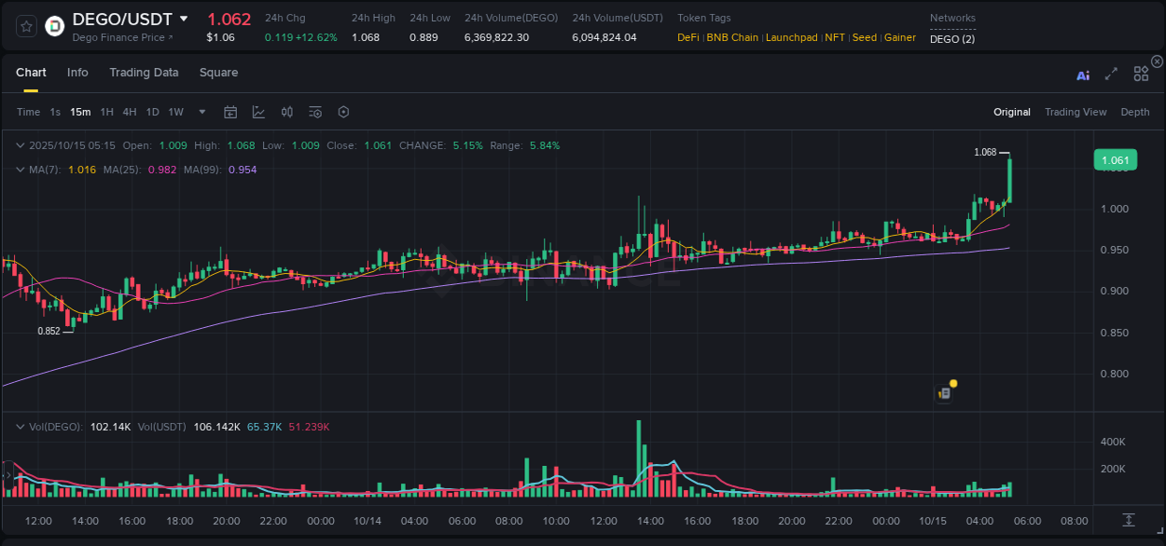Image resolution: width=1166 pixels, height=546 pixels.
Task: Click the 1.061 price label on the axis
Action: click(1115, 159)
